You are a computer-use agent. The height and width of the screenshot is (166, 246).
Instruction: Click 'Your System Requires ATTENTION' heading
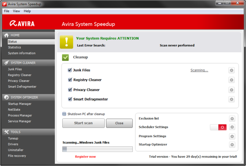click(108, 38)
